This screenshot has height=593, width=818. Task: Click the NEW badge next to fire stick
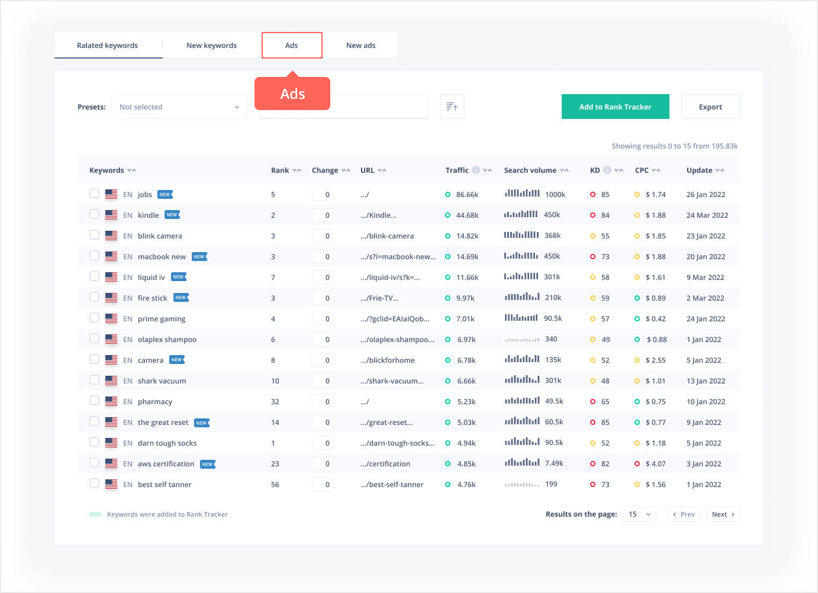pyautogui.click(x=181, y=298)
